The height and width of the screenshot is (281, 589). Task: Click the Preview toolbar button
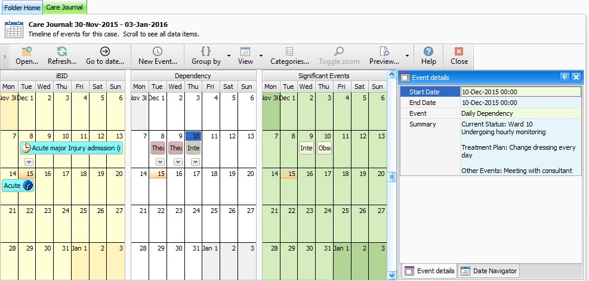click(x=384, y=56)
